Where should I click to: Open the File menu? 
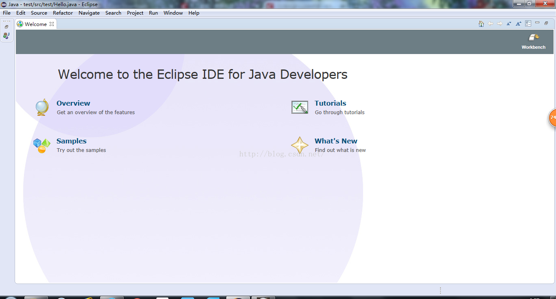click(7, 13)
